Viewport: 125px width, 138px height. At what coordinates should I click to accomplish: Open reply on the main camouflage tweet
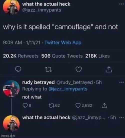18,69
